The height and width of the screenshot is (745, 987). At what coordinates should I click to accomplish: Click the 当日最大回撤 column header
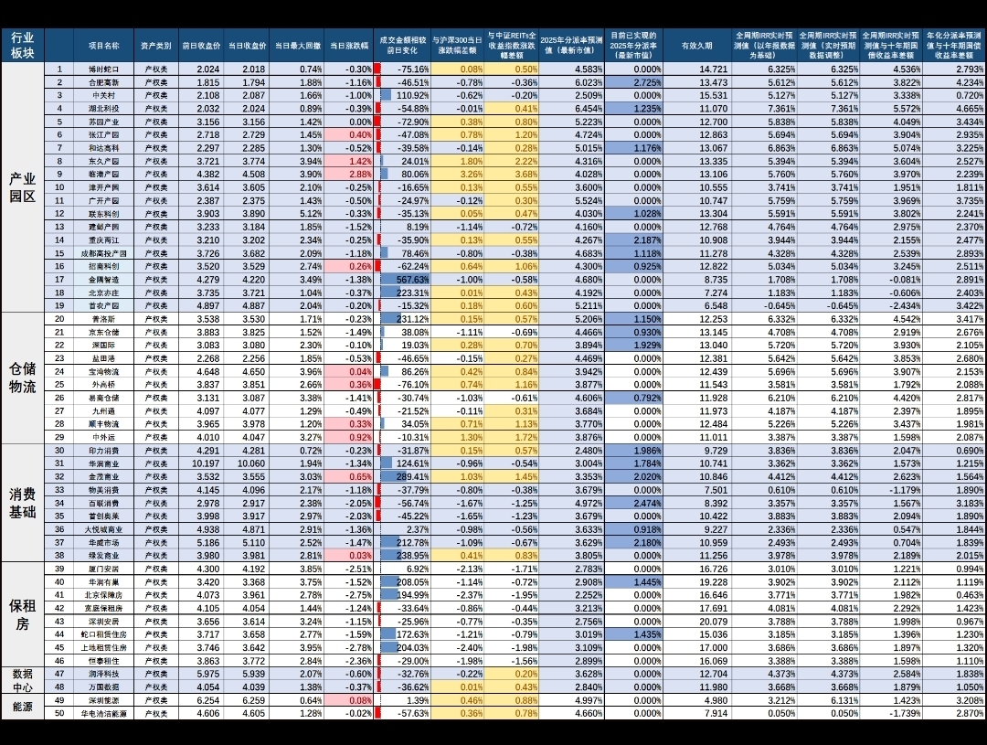(296, 46)
